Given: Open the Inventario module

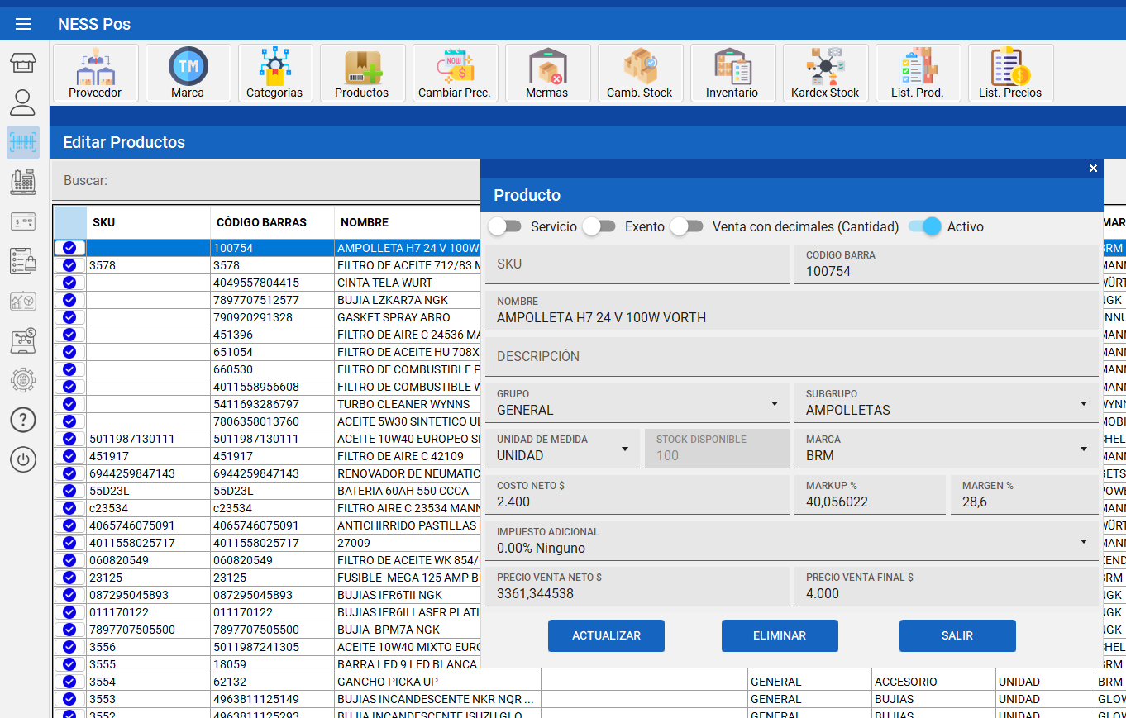Looking at the screenshot, I should tap(732, 74).
